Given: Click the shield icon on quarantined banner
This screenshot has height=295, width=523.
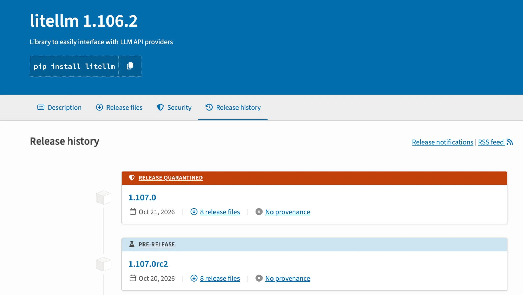Looking at the screenshot, I should [132, 178].
